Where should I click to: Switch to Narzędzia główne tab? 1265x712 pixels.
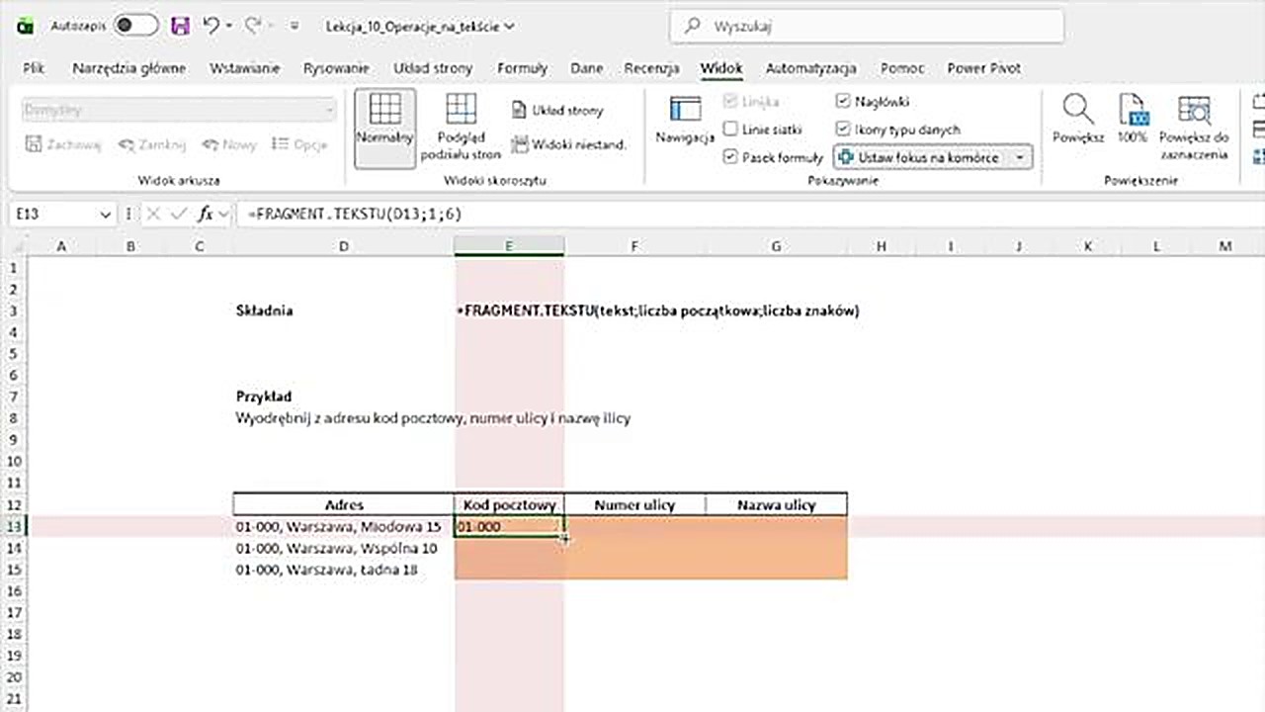pyautogui.click(x=128, y=68)
